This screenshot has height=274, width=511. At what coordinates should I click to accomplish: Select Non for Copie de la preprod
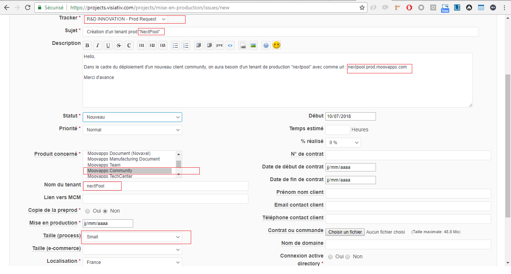point(105,211)
